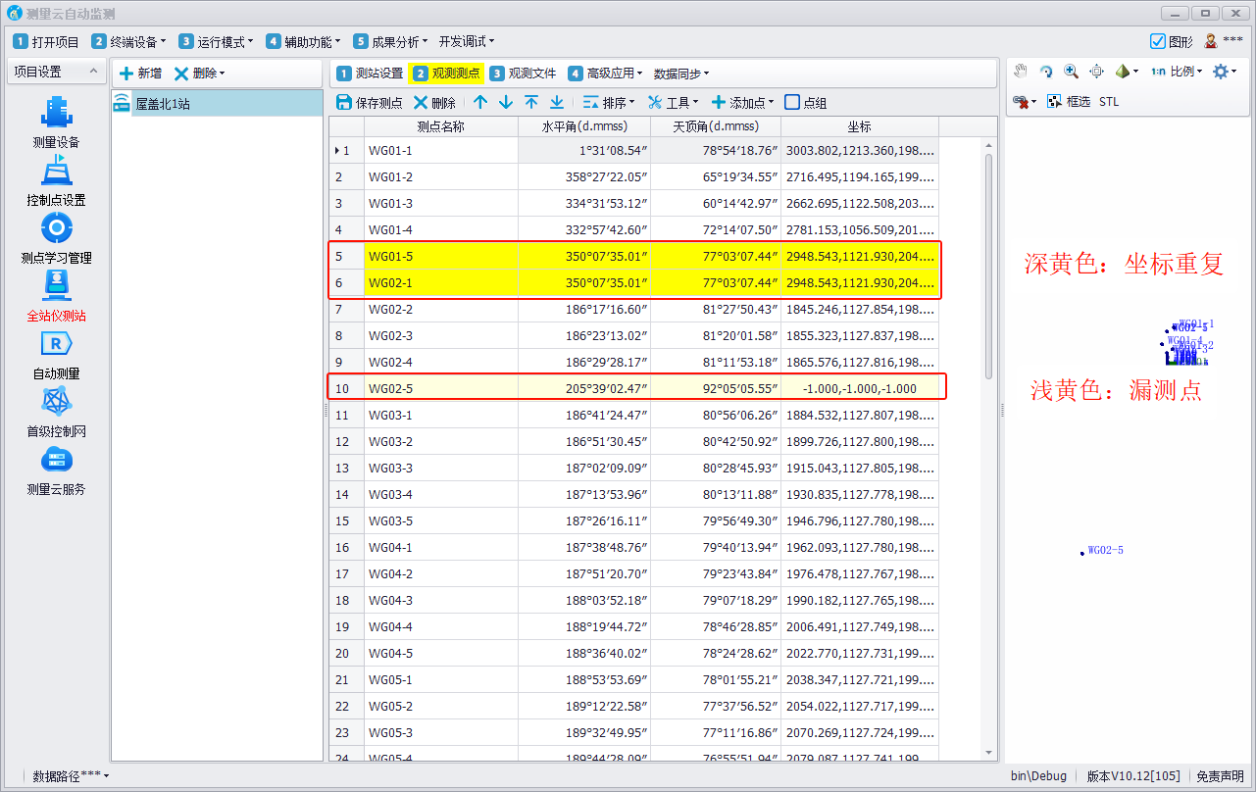Open the 比例 scale dropdown
This screenshot has width=1256, height=792.
pos(1178,72)
